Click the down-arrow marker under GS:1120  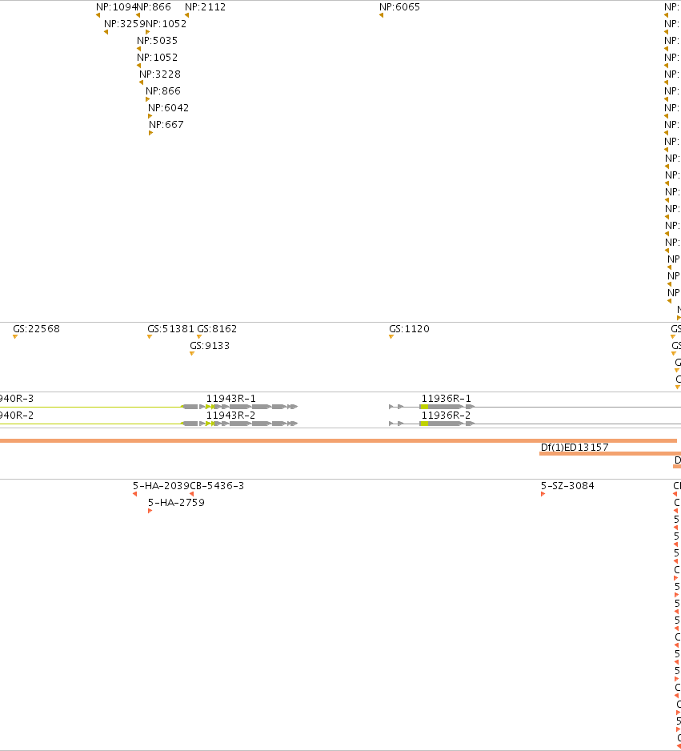391,337
